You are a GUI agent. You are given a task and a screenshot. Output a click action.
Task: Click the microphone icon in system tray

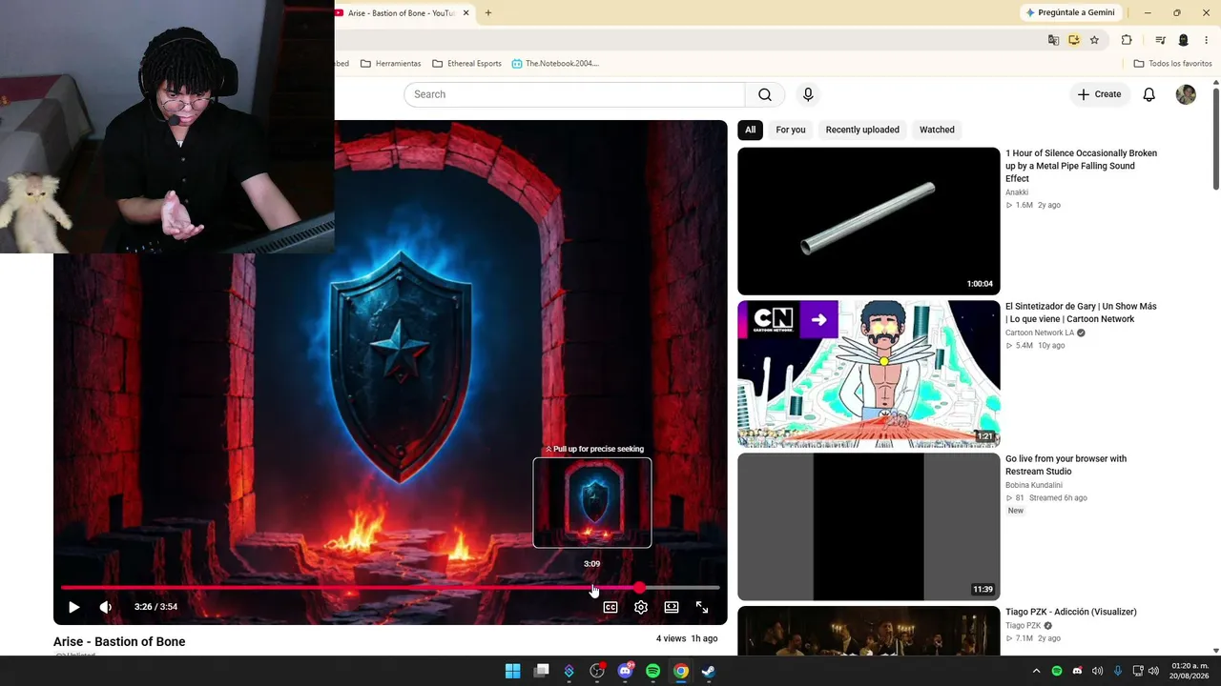coord(1117,671)
